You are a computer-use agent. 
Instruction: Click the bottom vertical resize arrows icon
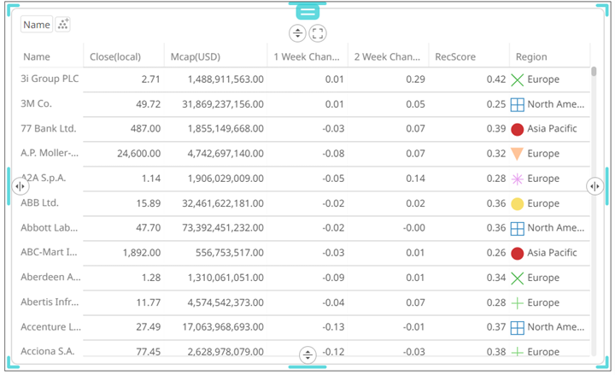tap(307, 354)
